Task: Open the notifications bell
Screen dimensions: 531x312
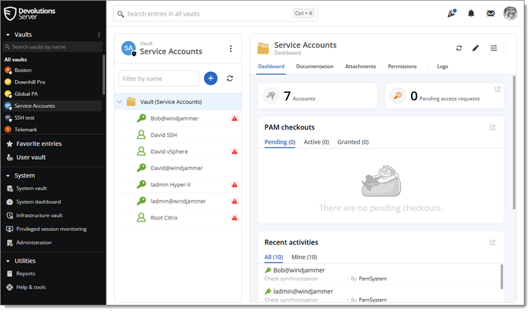Action: [471, 13]
